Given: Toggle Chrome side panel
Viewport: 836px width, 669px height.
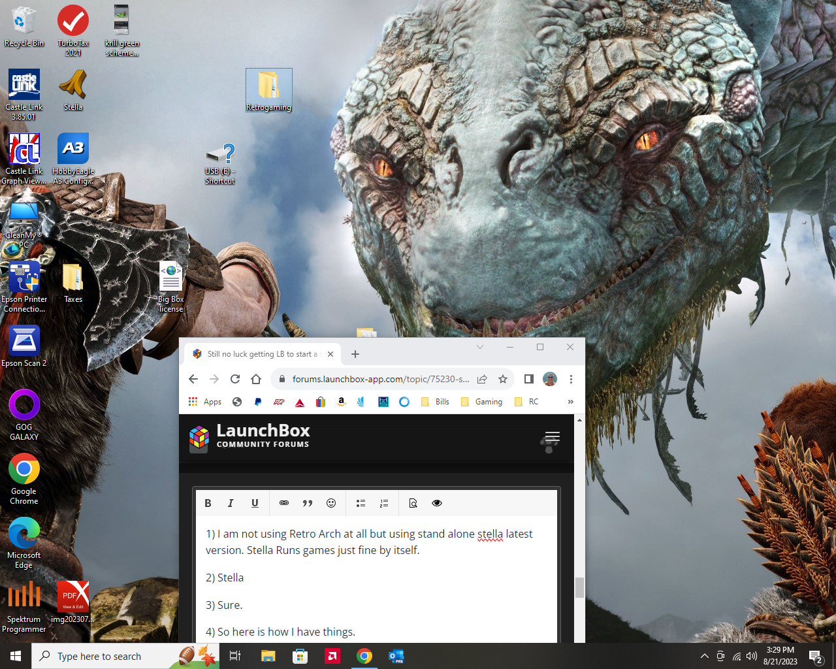Looking at the screenshot, I should click(x=529, y=379).
